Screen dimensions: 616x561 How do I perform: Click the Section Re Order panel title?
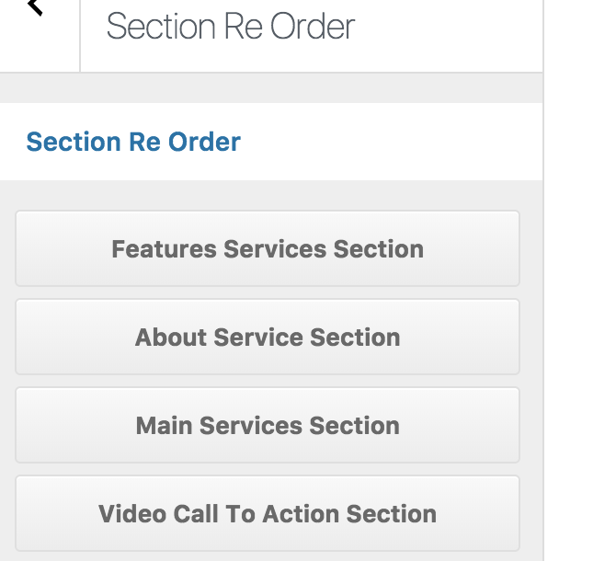(230, 27)
